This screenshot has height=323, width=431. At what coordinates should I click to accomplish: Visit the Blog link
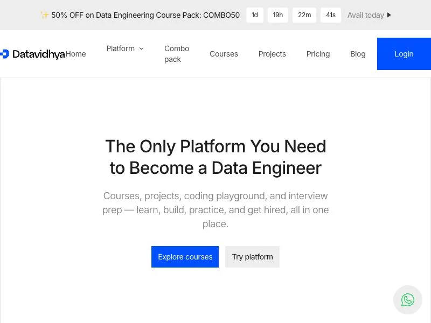click(358, 54)
